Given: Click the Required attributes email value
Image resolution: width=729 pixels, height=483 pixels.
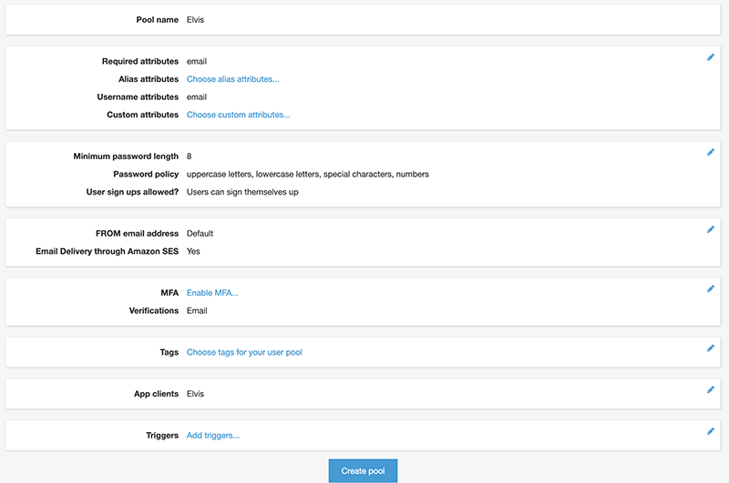Looking at the screenshot, I should 197,62.
